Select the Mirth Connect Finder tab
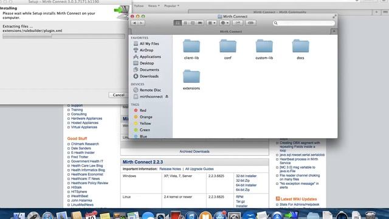389x219 pixels. 231,32
